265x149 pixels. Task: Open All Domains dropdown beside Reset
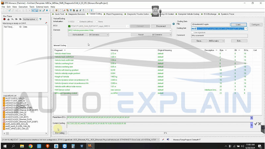point(161,35)
